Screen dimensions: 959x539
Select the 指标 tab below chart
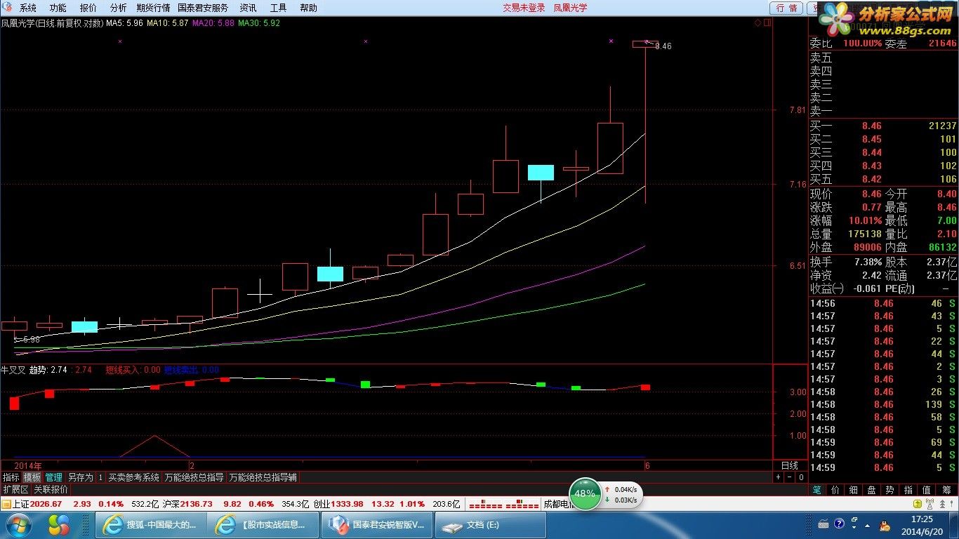tap(11, 477)
